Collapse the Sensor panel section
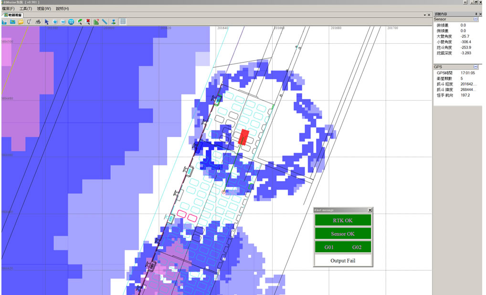Screen dimensions: 486x295 click(475, 19)
